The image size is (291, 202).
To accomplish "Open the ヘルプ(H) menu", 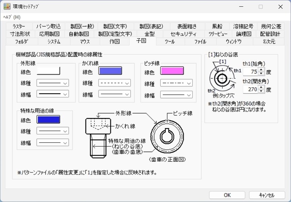I will click(12, 17).
